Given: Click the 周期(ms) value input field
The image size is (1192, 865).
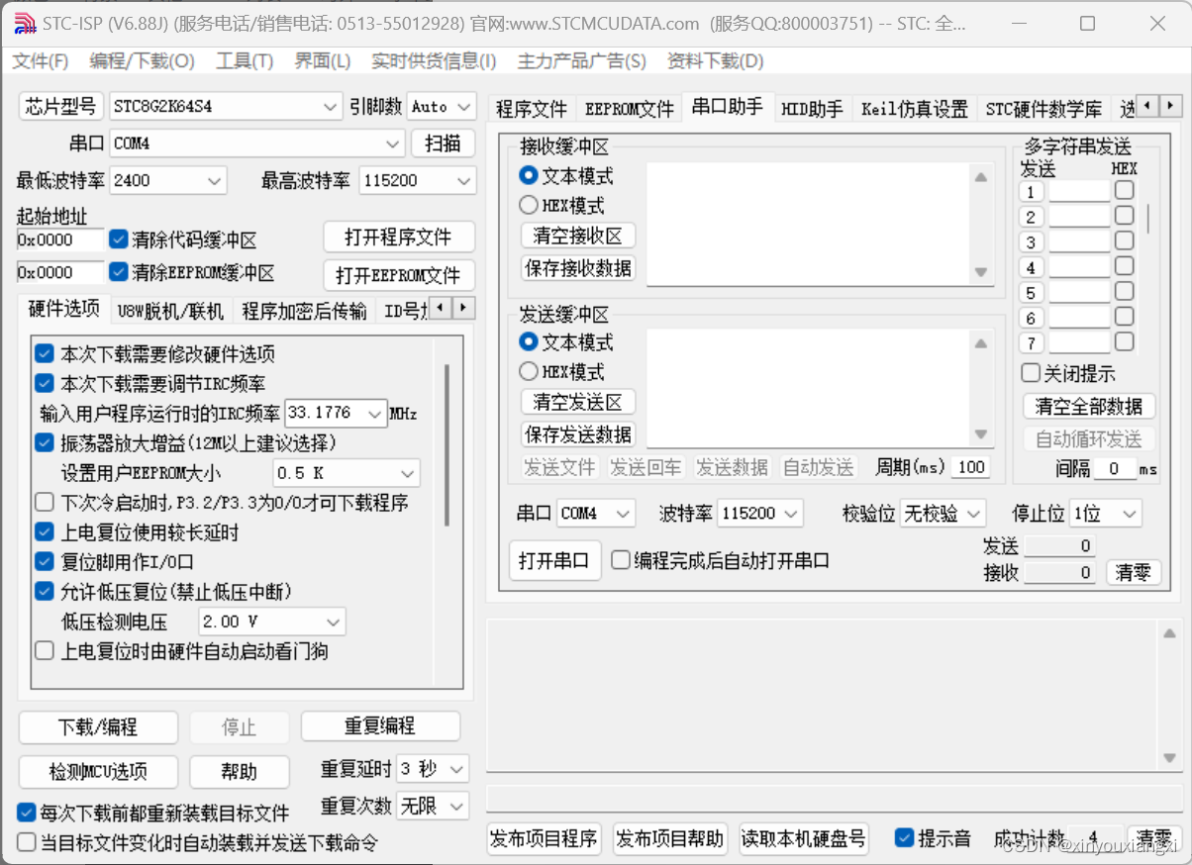Looking at the screenshot, I should [969, 466].
